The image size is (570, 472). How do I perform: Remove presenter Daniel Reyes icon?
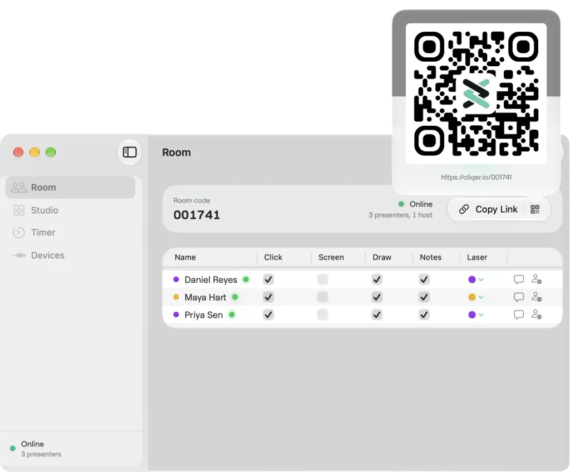pos(537,279)
